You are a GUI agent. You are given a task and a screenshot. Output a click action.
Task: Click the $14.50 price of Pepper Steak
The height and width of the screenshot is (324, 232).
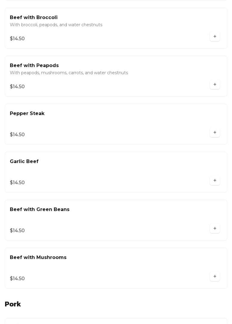tap(17, 134)
